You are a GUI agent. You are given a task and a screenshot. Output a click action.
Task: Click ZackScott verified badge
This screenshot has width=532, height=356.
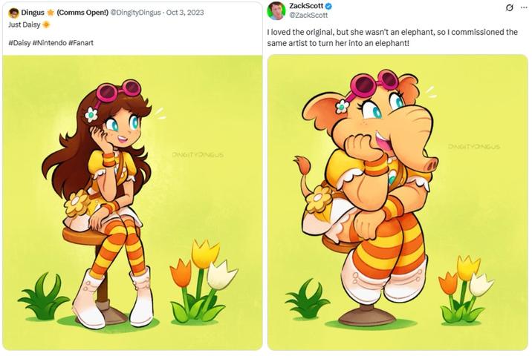click(328, 6)
